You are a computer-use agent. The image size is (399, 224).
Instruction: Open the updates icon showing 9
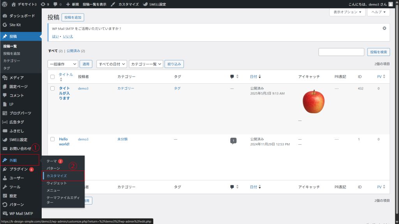coord(44,4)
